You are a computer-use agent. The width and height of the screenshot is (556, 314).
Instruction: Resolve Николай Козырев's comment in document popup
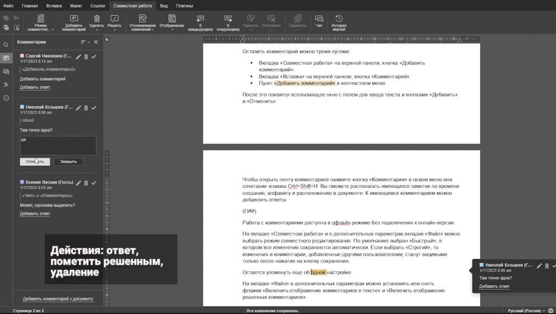[x=553, y=266]
